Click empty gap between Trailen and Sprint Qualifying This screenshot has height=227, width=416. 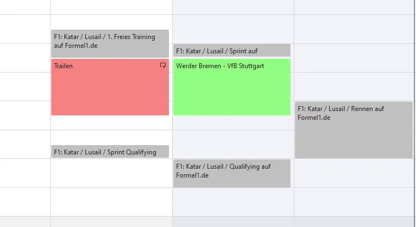coord(110,130)
